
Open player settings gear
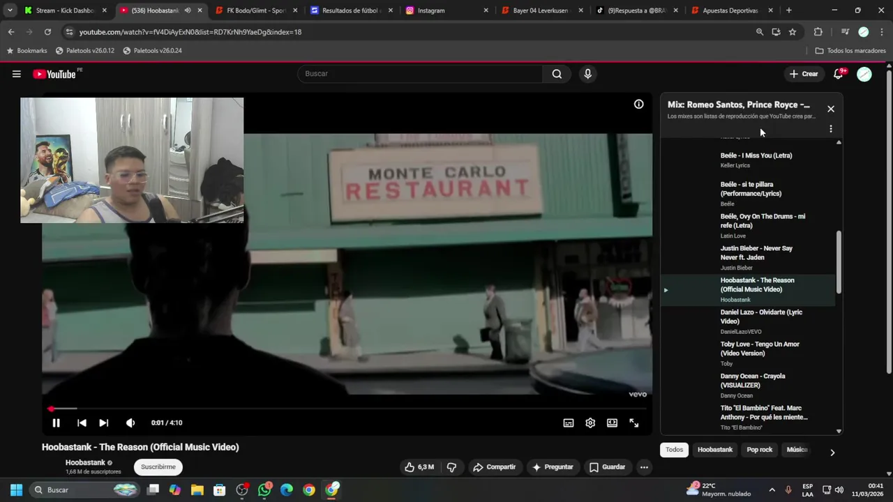coord(590,423)
